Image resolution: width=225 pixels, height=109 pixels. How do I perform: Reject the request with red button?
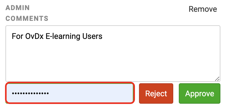click(156, 93)
